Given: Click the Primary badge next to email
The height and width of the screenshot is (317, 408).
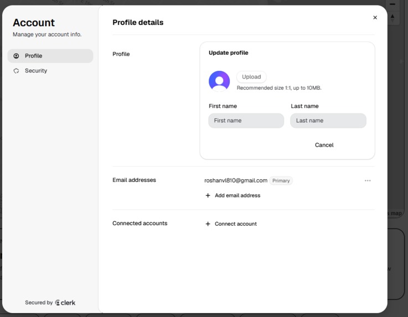Looking at the screenshot, I should [281, 180].
